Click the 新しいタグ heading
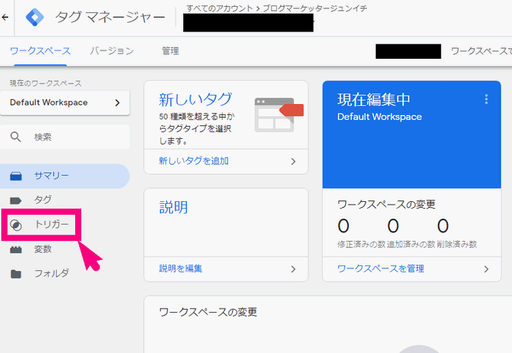The image size is (512, 353). coord(196,99)
